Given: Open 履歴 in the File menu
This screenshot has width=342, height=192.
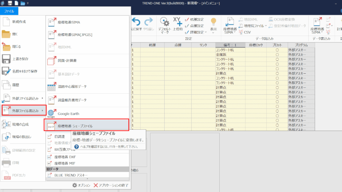Looking at the screenshot, I should (23, 85).
